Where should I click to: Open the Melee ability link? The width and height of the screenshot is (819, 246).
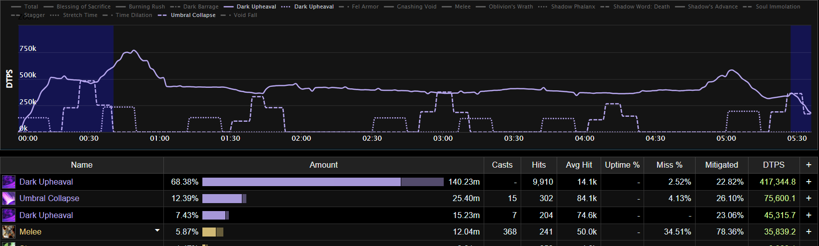coord(30,232)
